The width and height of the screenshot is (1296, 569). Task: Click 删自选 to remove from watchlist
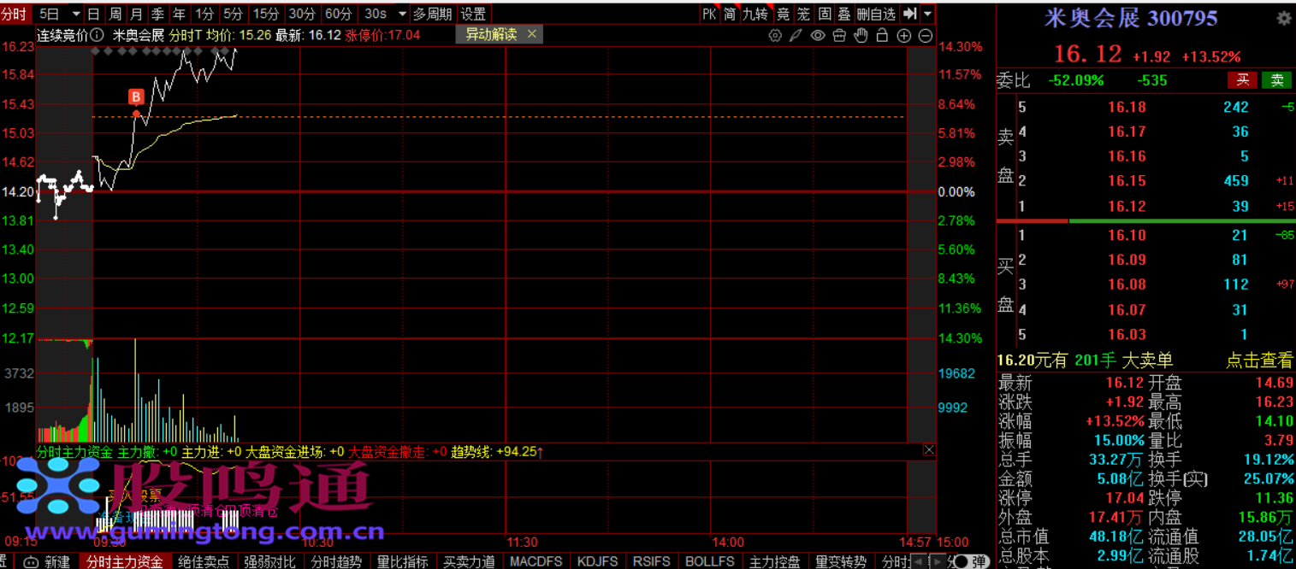pyautogui.click(x=876, y=14)
